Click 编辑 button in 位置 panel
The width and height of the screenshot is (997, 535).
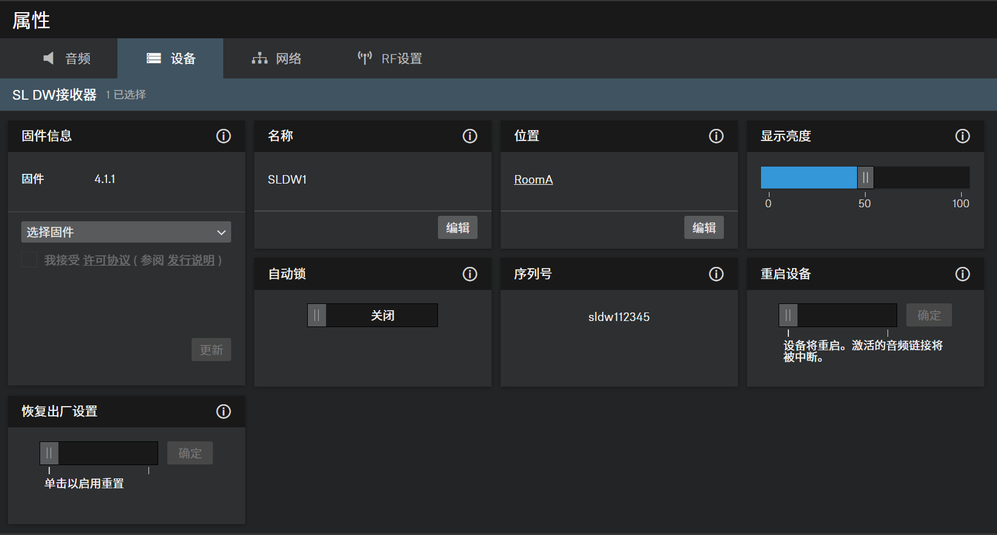704,228
